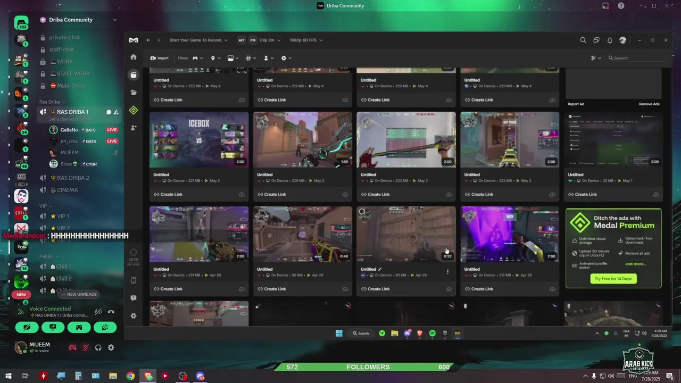Disconnect from voice with hang-up icon
681x383 pixels.
[111, 312]
